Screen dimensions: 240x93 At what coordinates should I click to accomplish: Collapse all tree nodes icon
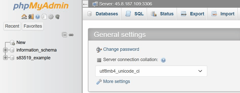click(65, 35)
